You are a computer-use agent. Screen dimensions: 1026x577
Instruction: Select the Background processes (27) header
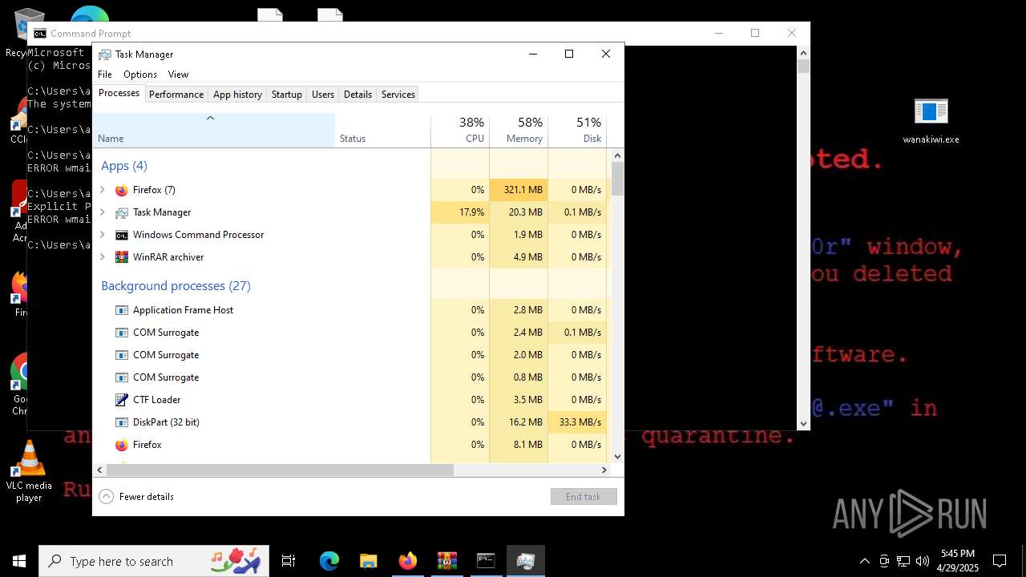coord(176,286)
